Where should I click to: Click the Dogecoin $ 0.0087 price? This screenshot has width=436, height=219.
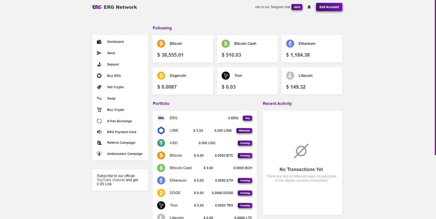(x=167, y=87)
